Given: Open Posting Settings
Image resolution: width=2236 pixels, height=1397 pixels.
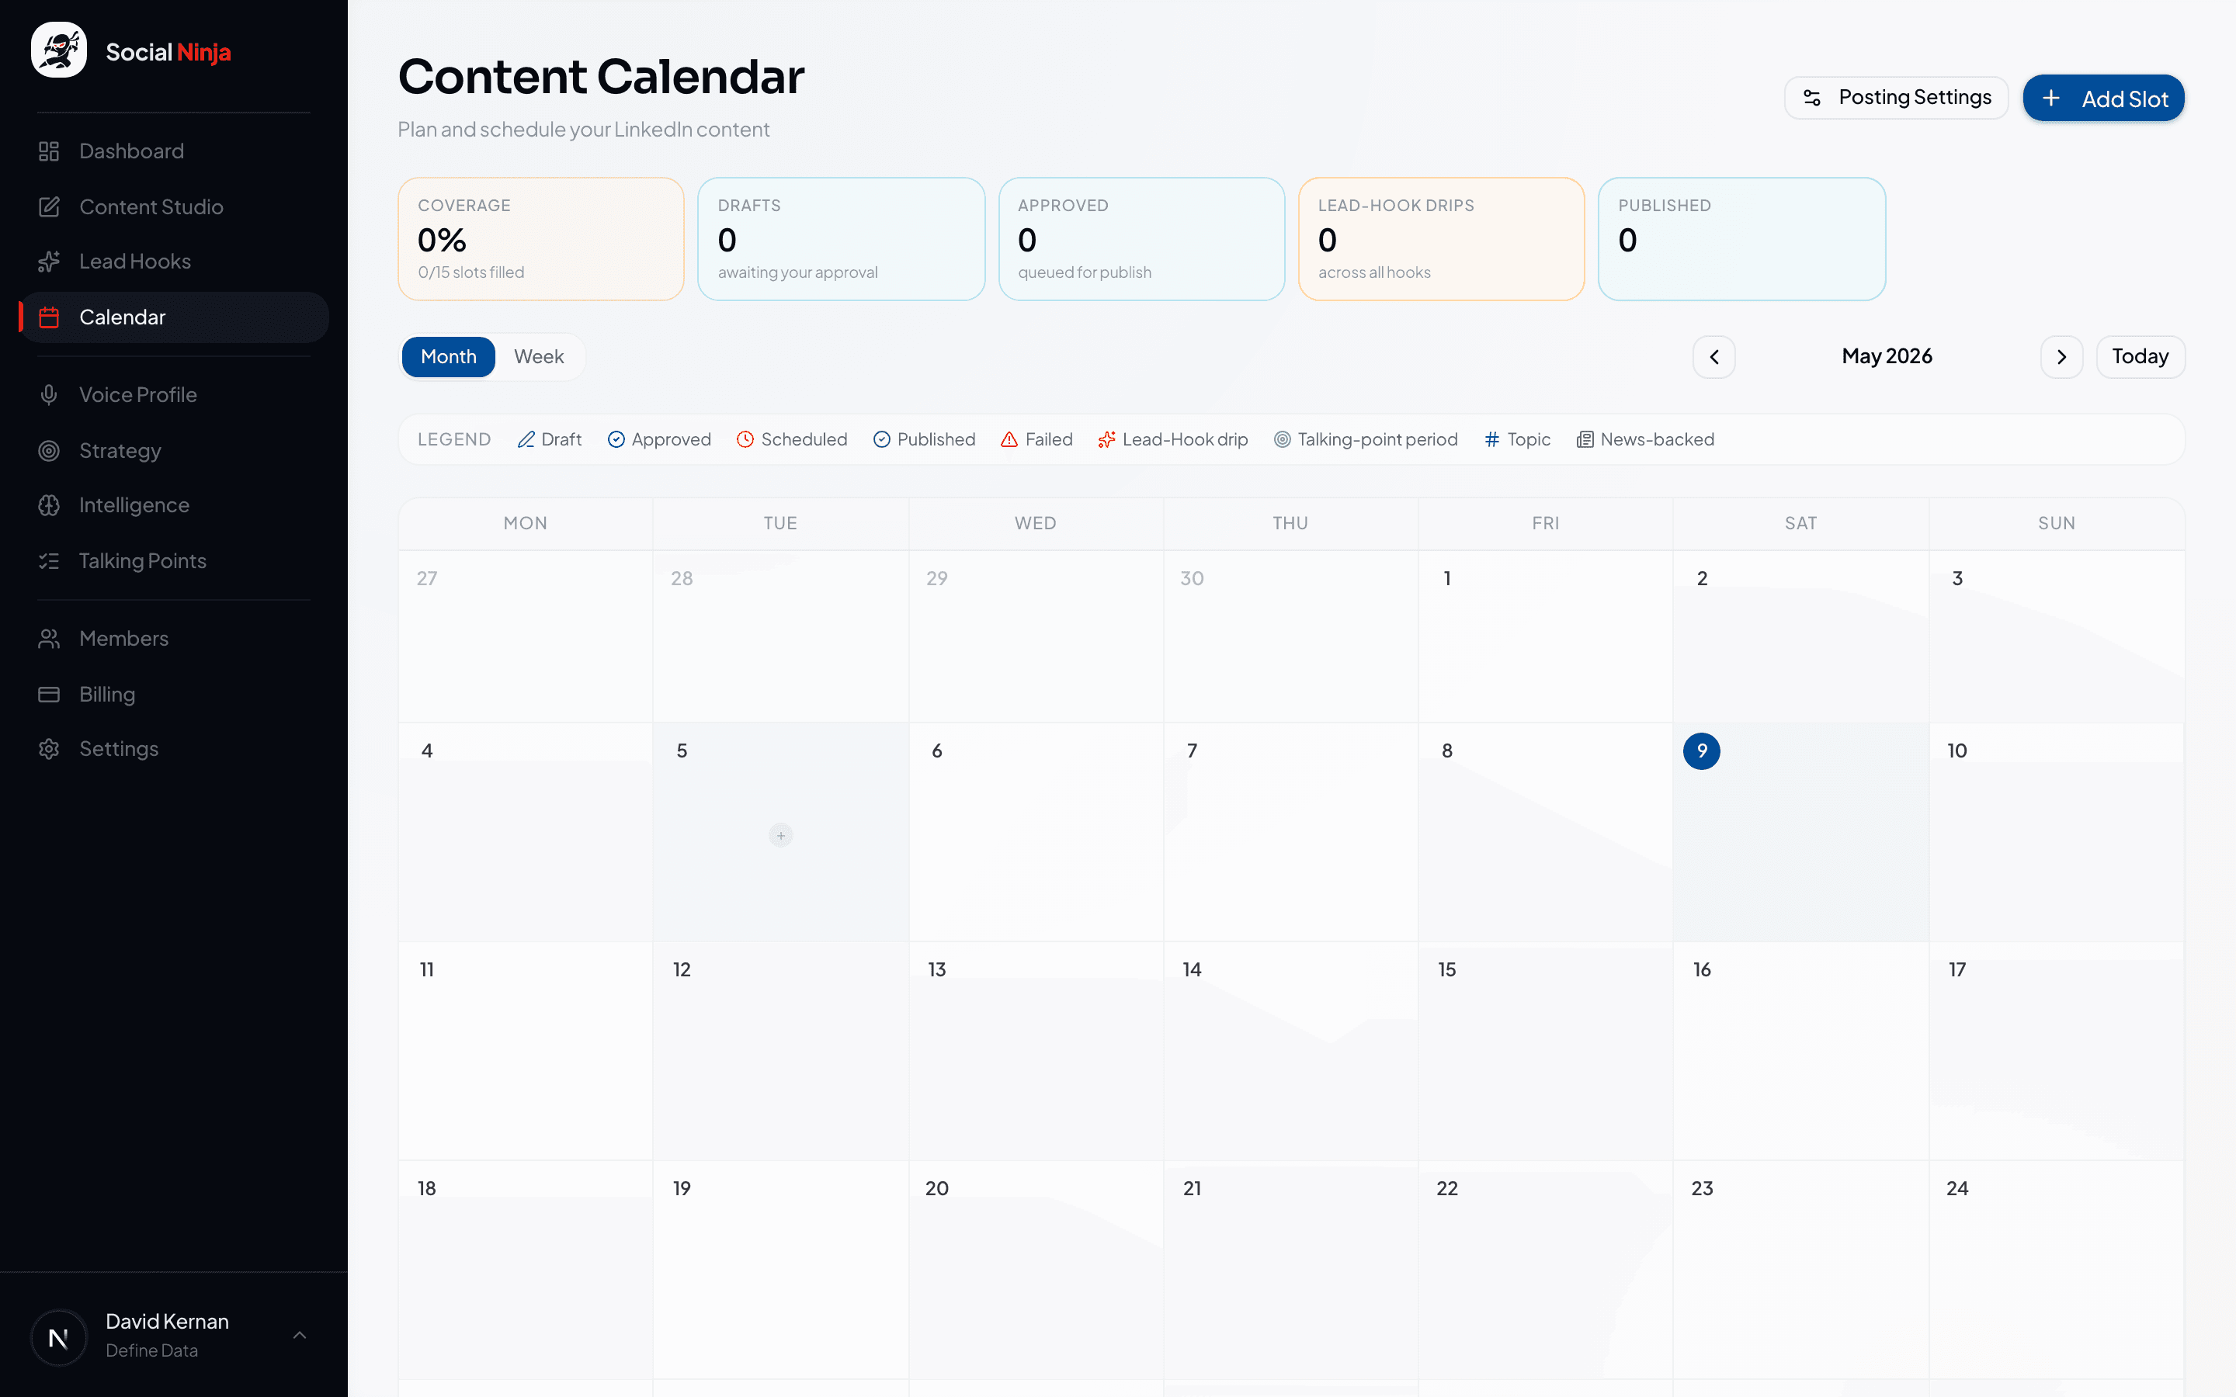Looking at the screenshot, I should tap(1896, 98).
